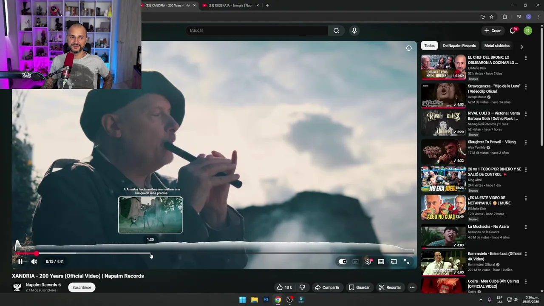This screenshot has height=306, width=544.
Task: Dislike the video
Action: coord(302,287)
